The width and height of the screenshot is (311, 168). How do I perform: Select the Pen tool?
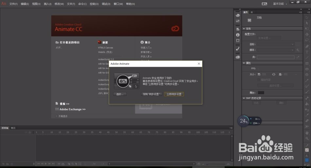coord(307,46)
